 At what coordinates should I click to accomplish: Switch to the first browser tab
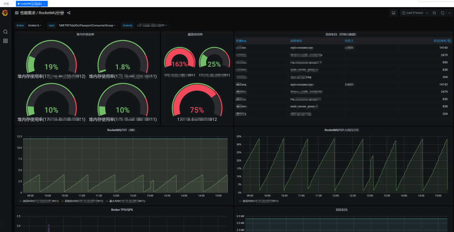8,4
